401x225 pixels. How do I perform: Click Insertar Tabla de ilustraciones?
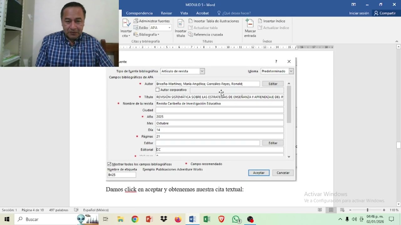214,21
